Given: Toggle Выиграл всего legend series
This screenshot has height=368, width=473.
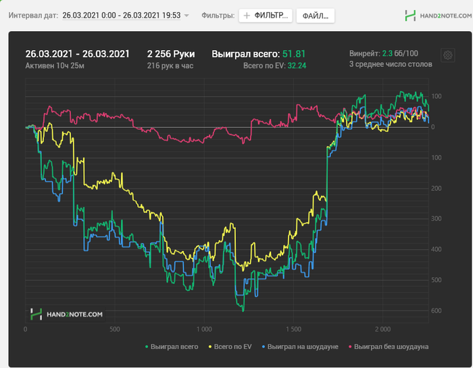Looking at the screenshot, I should pyautogui.click(x=172, y=346).
